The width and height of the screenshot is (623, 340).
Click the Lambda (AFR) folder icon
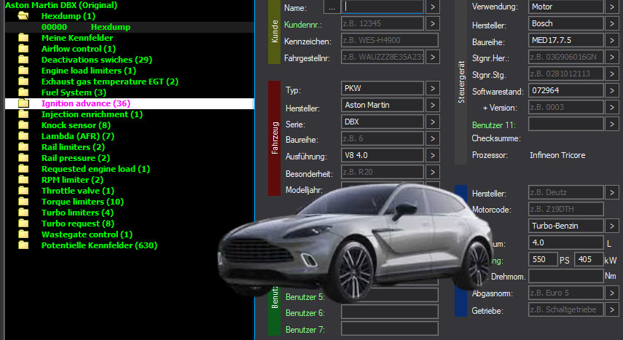click(23, 136)
